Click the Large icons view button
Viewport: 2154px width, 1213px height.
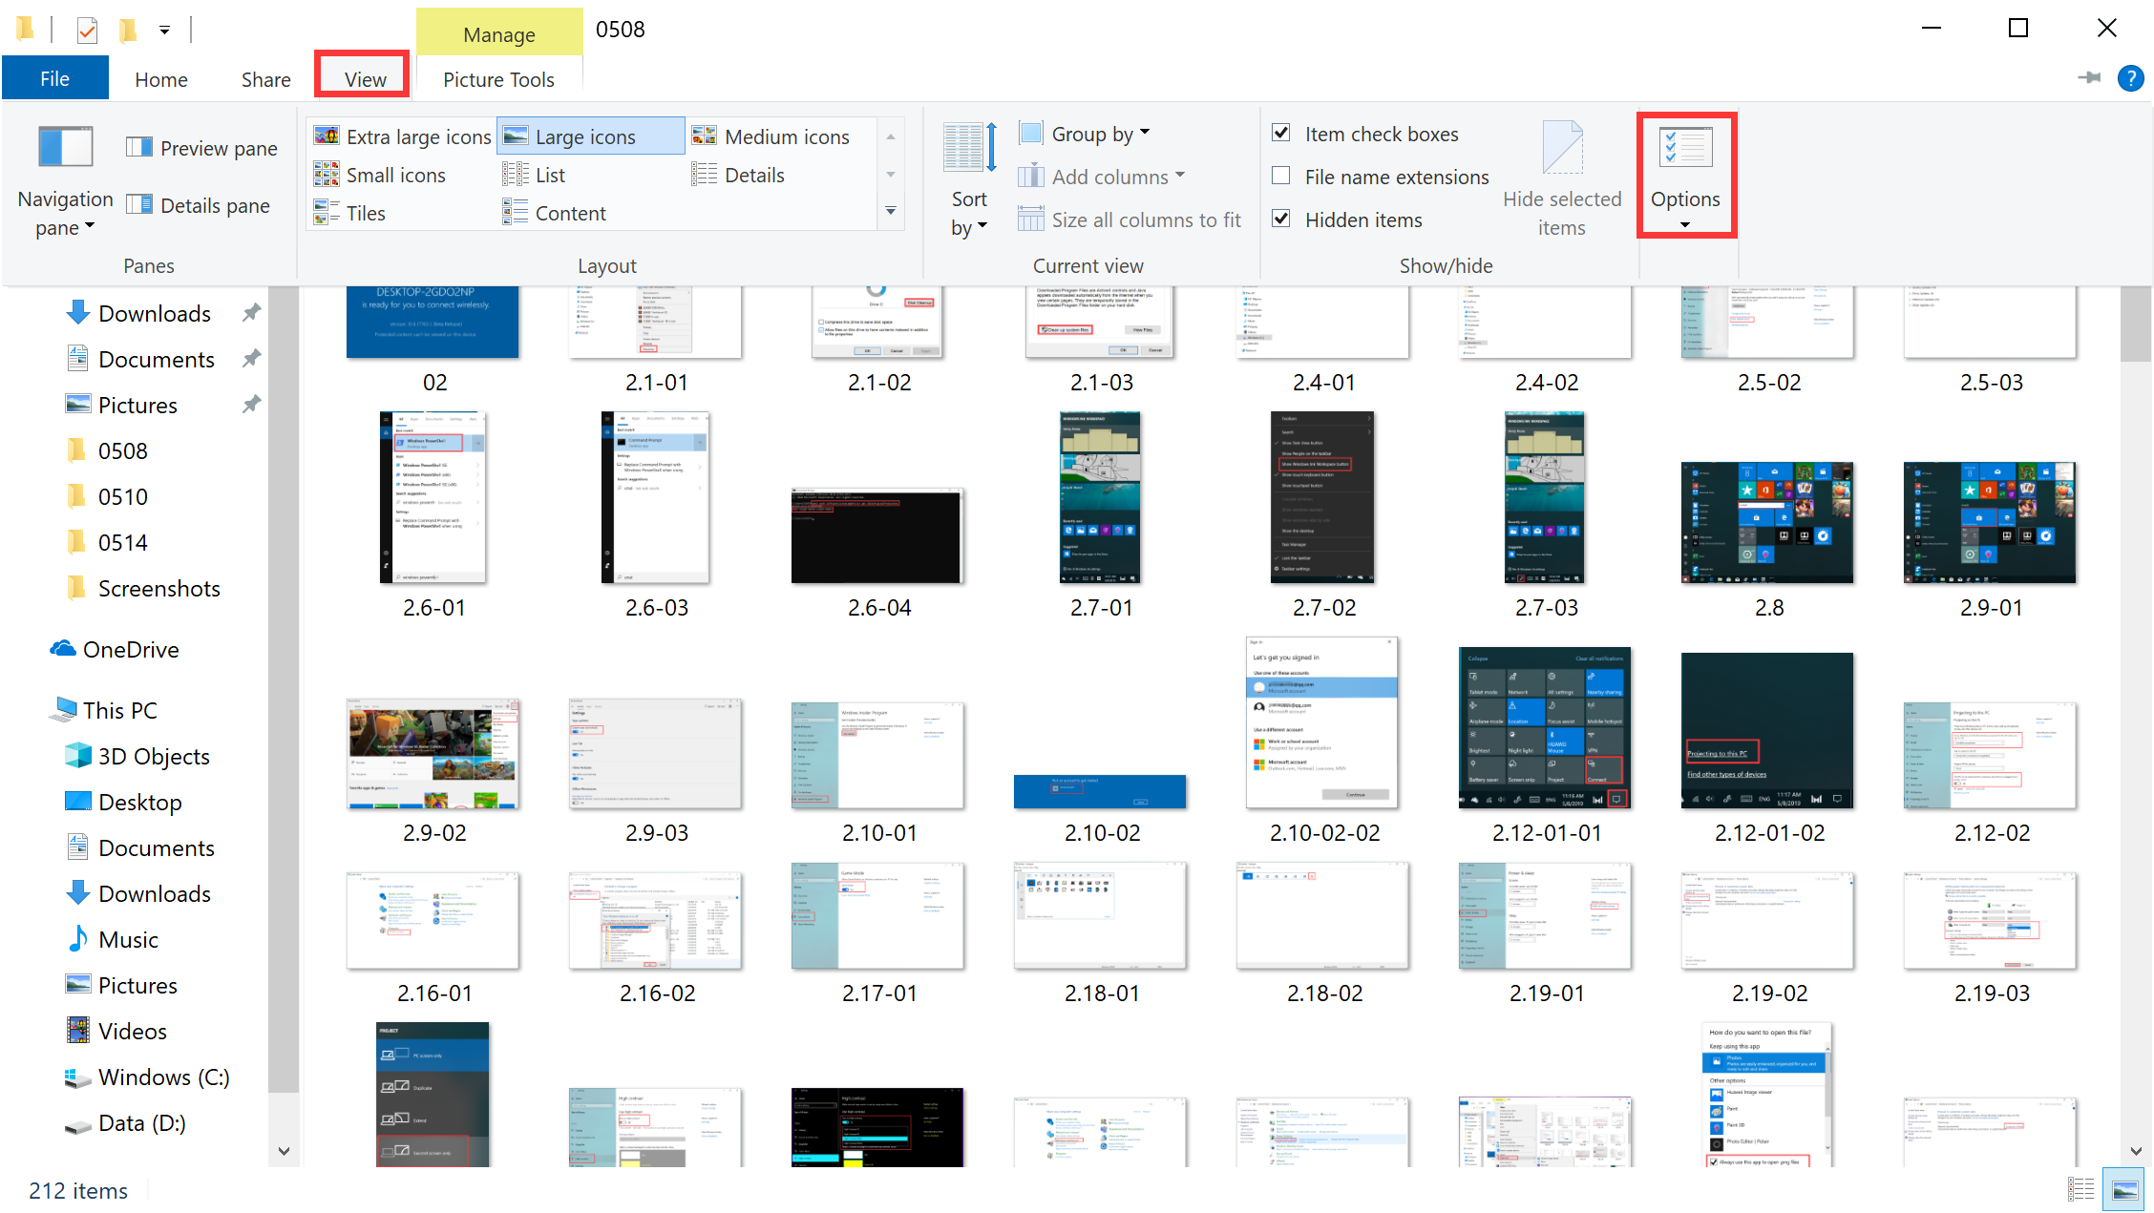587,135
